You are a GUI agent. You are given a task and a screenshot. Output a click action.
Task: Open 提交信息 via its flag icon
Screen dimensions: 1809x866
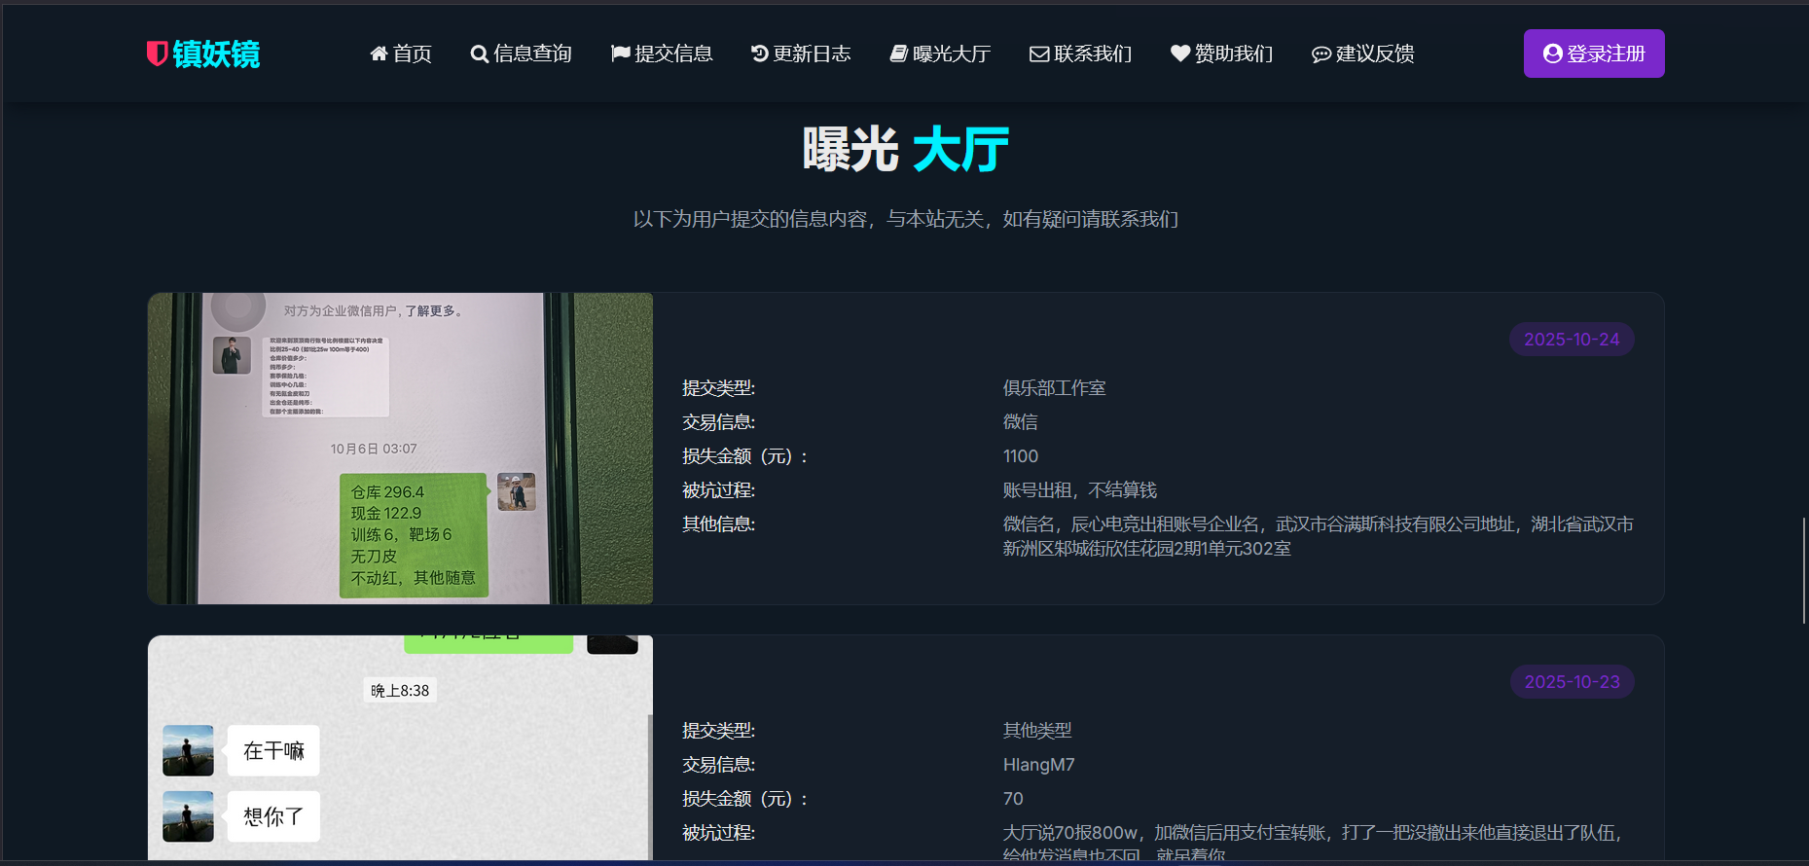click(x=621, y=54)
